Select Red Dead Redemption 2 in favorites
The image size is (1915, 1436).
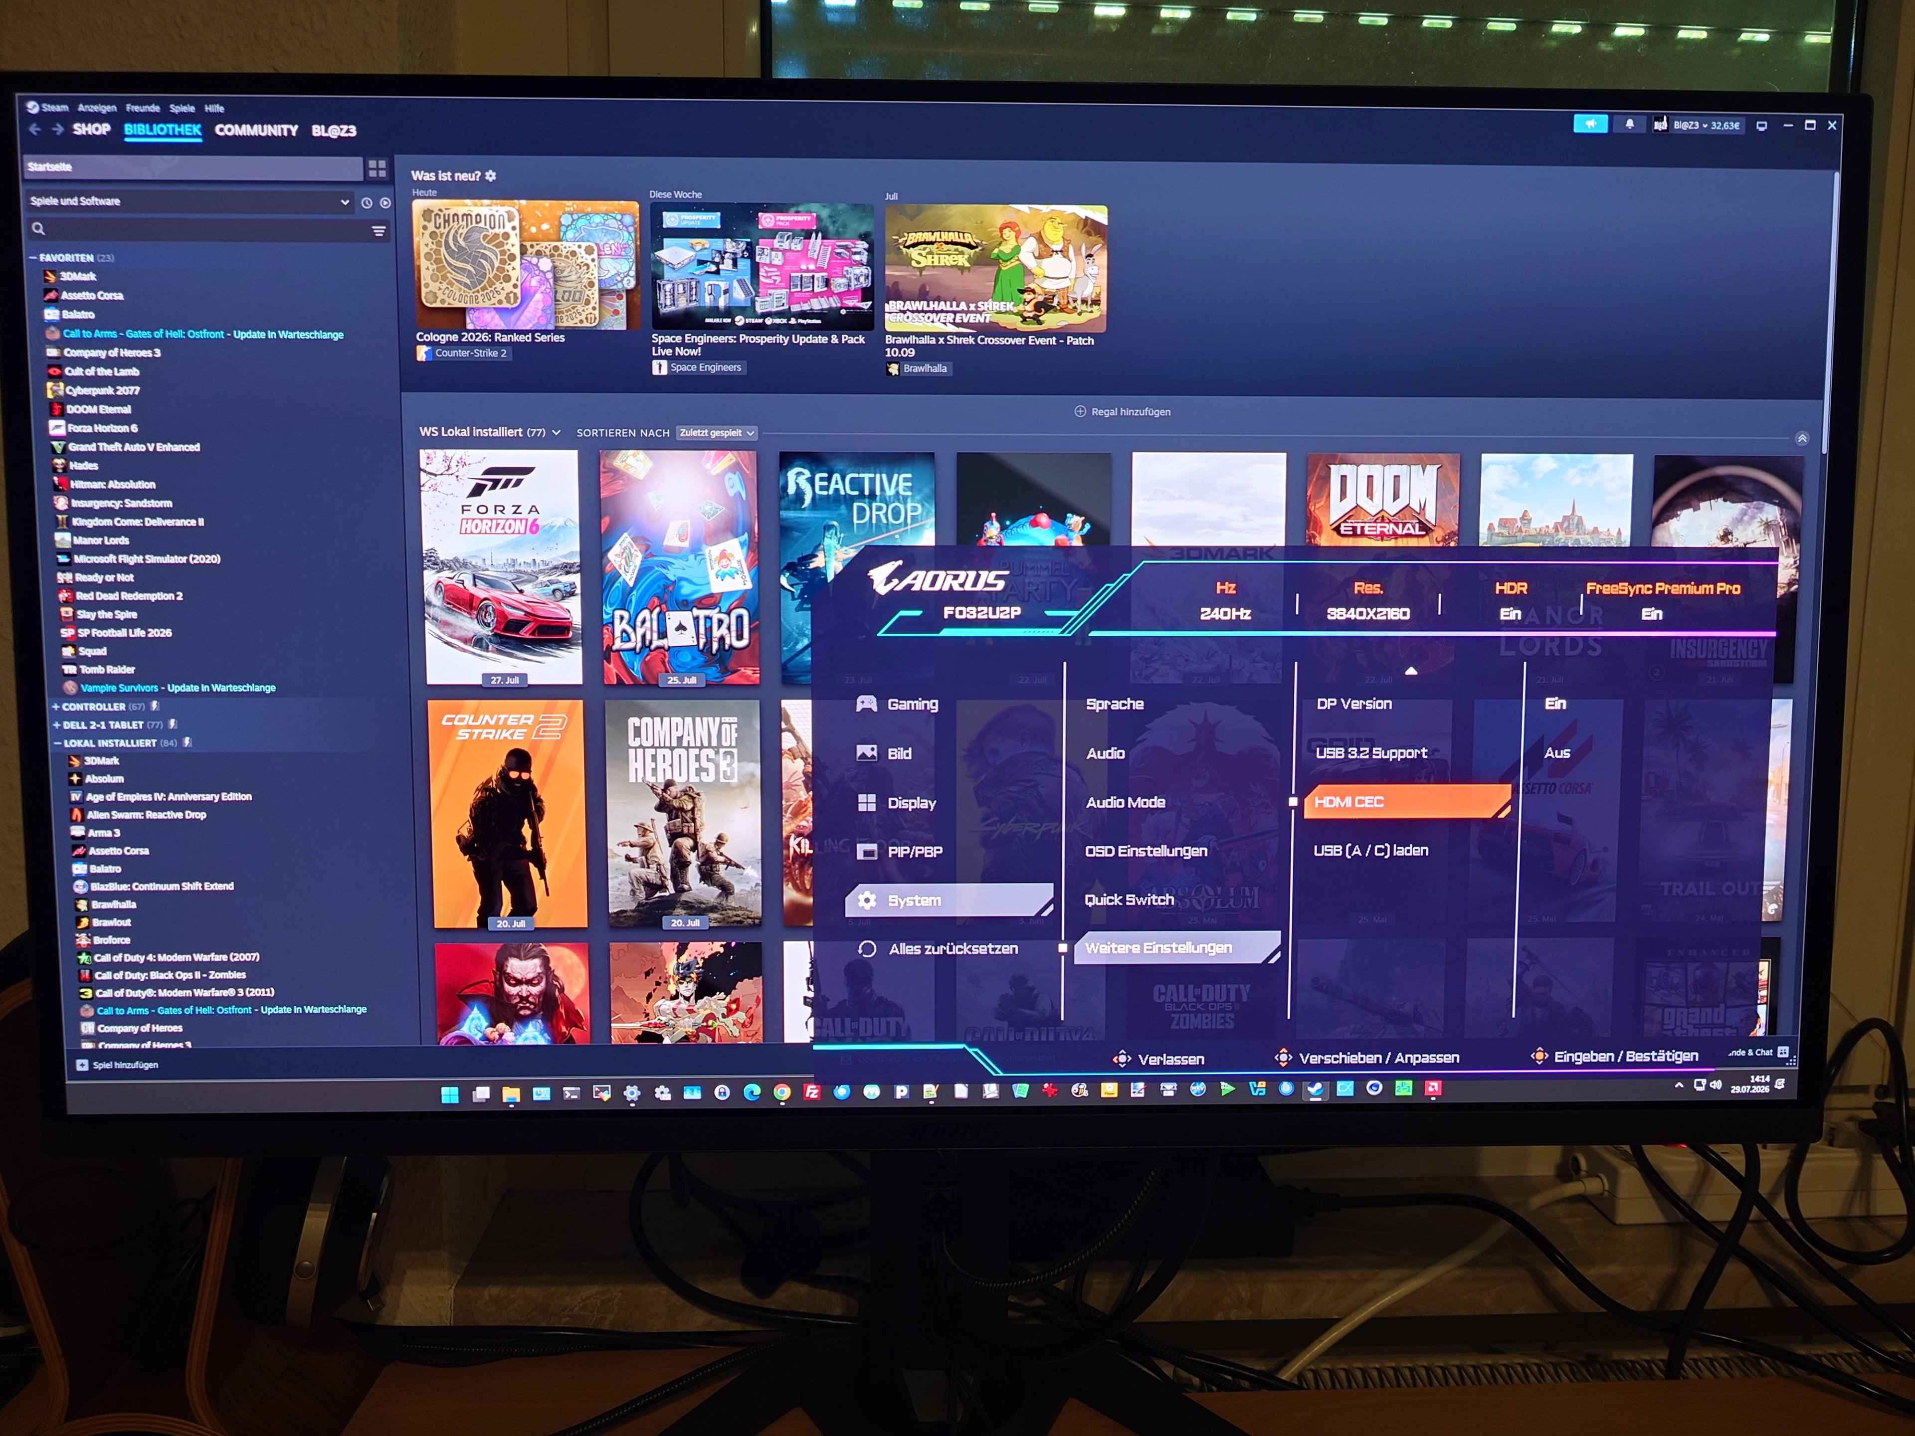click(128, 596)
